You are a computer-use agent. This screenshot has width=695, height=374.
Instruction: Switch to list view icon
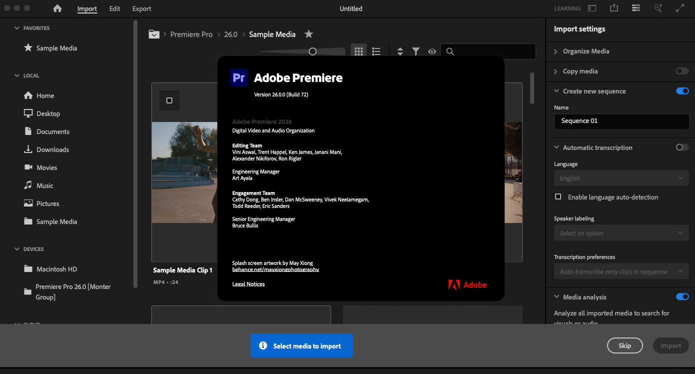(x=376, y=51)
